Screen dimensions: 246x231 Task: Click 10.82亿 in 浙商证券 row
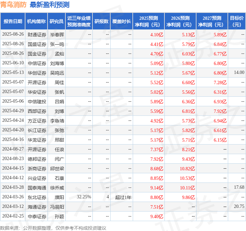[x=187, y=169]
